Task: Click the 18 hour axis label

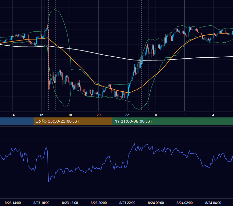Action: pyautogui.click(x=70, y=115)
